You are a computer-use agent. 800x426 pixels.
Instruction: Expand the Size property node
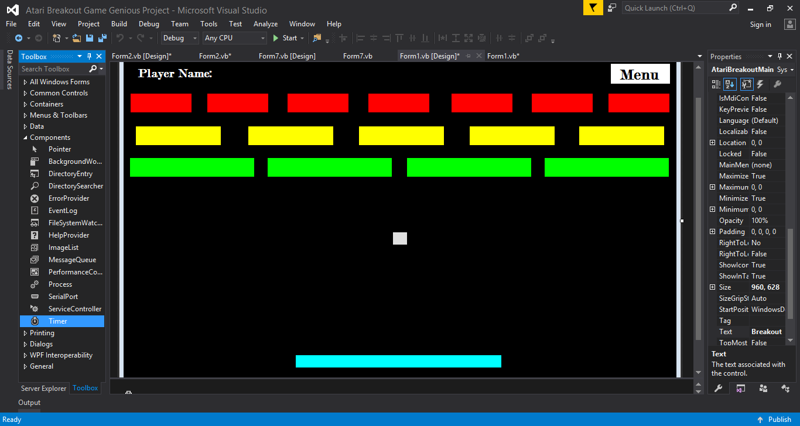point(713,287)
